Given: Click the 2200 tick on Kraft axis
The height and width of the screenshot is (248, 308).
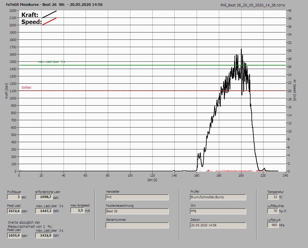Looking at the screenshot, I should 13,11.
